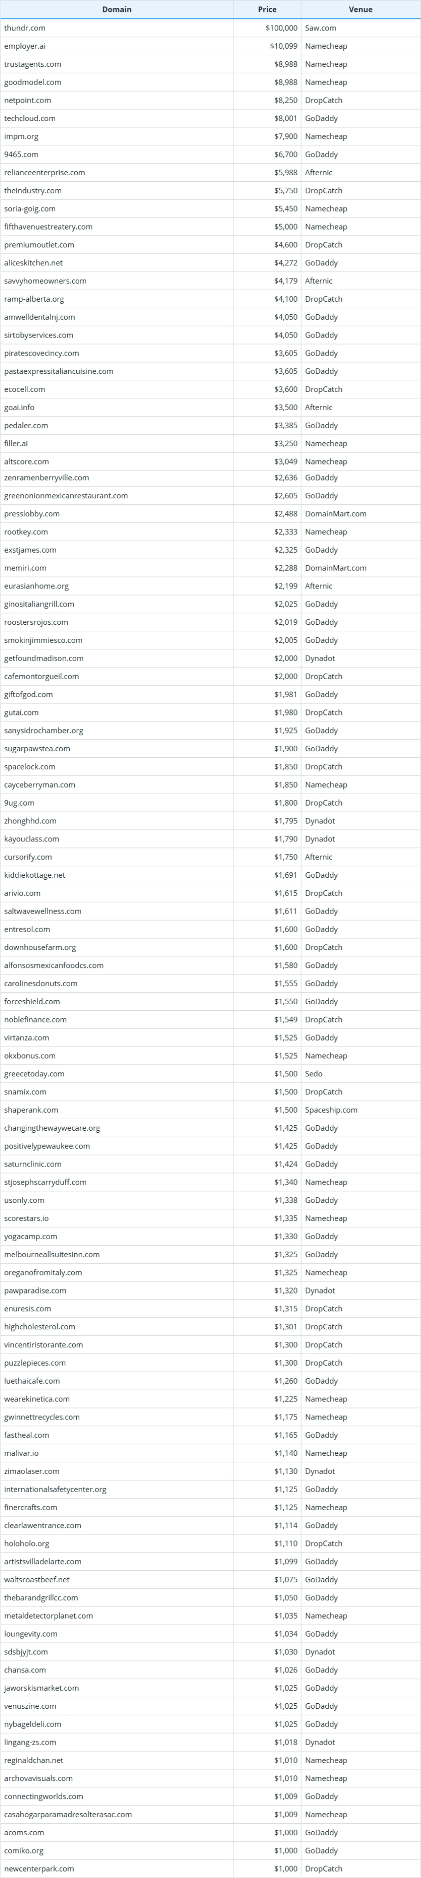Select employer.ai domain row
Image resolution: width=421 pixels, height=1878 pixels.
pyautogui.click(x=210, y=46)
